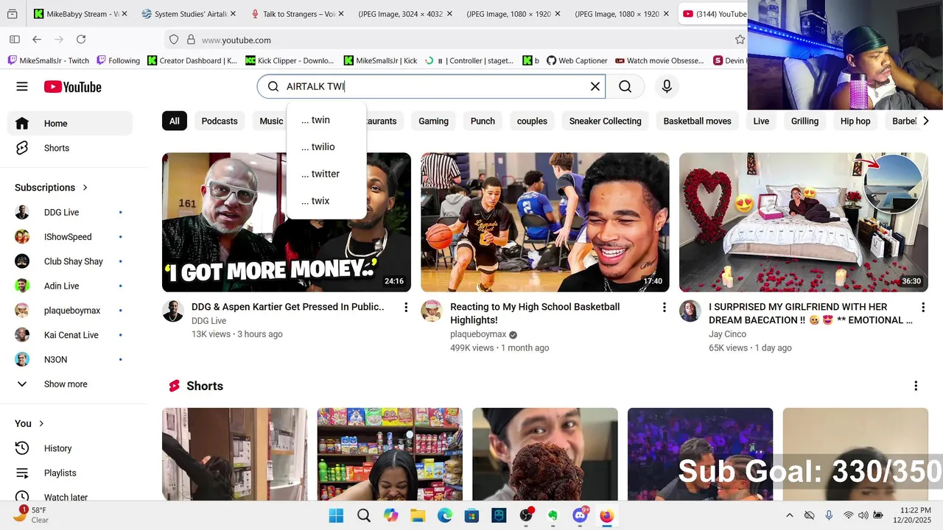Bookmark this page with the star icon
Image resolution: width=943 pixels, height=530 pixels.
click(740, 40)
